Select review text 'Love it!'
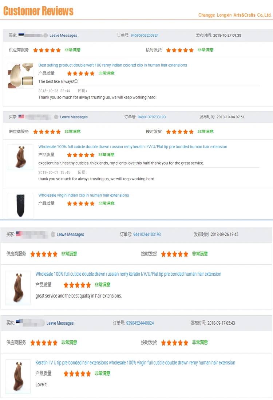The image size is (273, 400). click(x=41, y=385)
